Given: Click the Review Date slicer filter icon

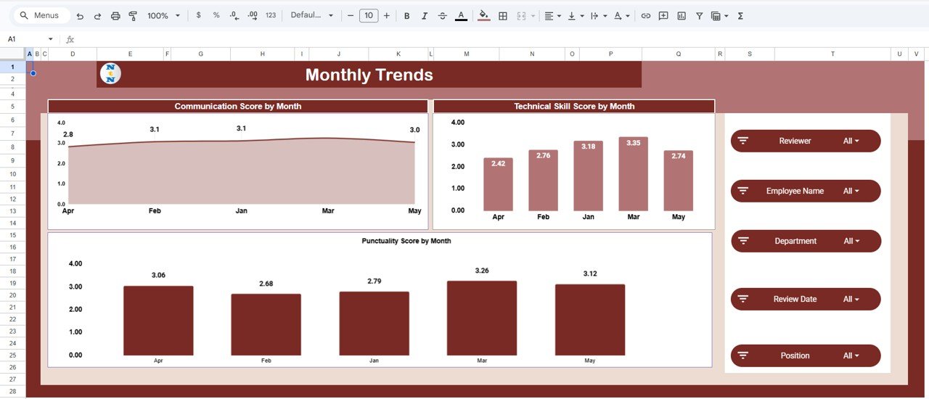Looking at the screenshot, I should (x=742, y=299).
